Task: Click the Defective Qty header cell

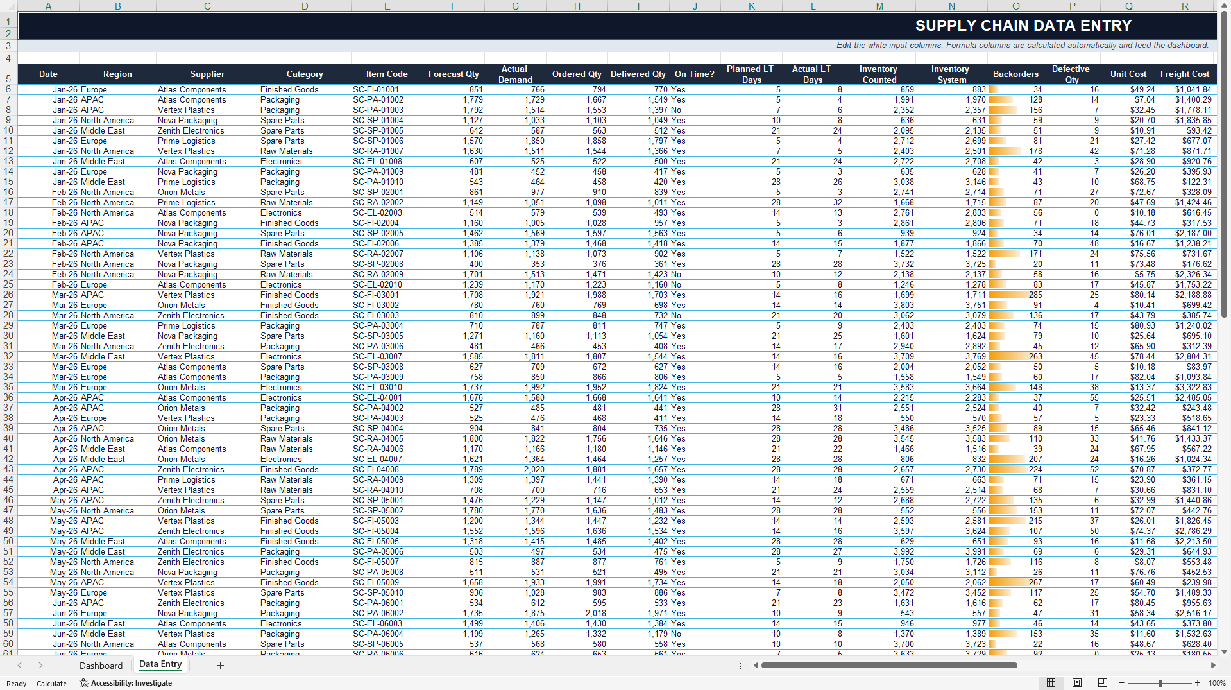Action: [1071, 74]
